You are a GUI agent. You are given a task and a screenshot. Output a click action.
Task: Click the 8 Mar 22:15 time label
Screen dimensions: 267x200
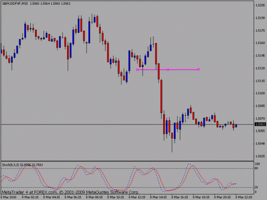click(x=244, y=197)
